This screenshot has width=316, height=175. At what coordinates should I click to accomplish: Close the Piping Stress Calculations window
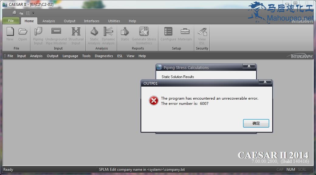tap(249, 66)
